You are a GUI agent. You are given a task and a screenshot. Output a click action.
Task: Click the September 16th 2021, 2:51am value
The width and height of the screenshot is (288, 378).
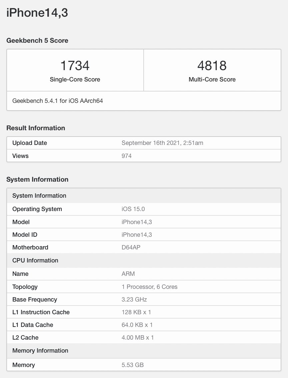pos(162,143)
